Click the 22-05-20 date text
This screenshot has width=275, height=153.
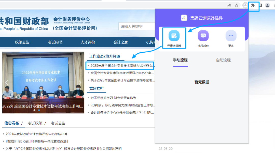tap(166, 149)
